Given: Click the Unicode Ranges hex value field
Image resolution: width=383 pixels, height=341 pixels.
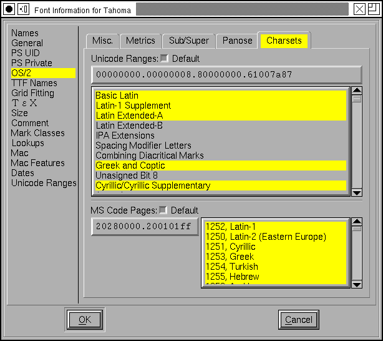Looking at the screenshot, I should [x=226, y=75].
